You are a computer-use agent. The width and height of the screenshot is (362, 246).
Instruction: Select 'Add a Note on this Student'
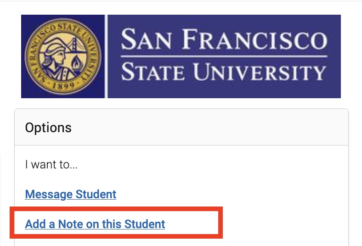tap(95, 224)
